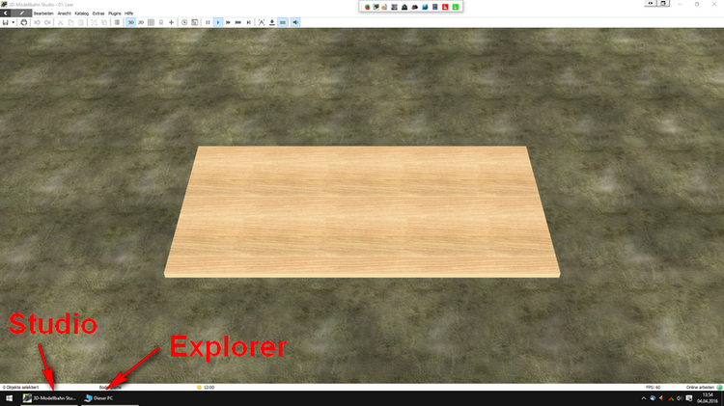The width and height of the screenshot is (724, 406).
Task: Click the taskbar volume icon
Action: pyautogui.click(x=680, y=398)
